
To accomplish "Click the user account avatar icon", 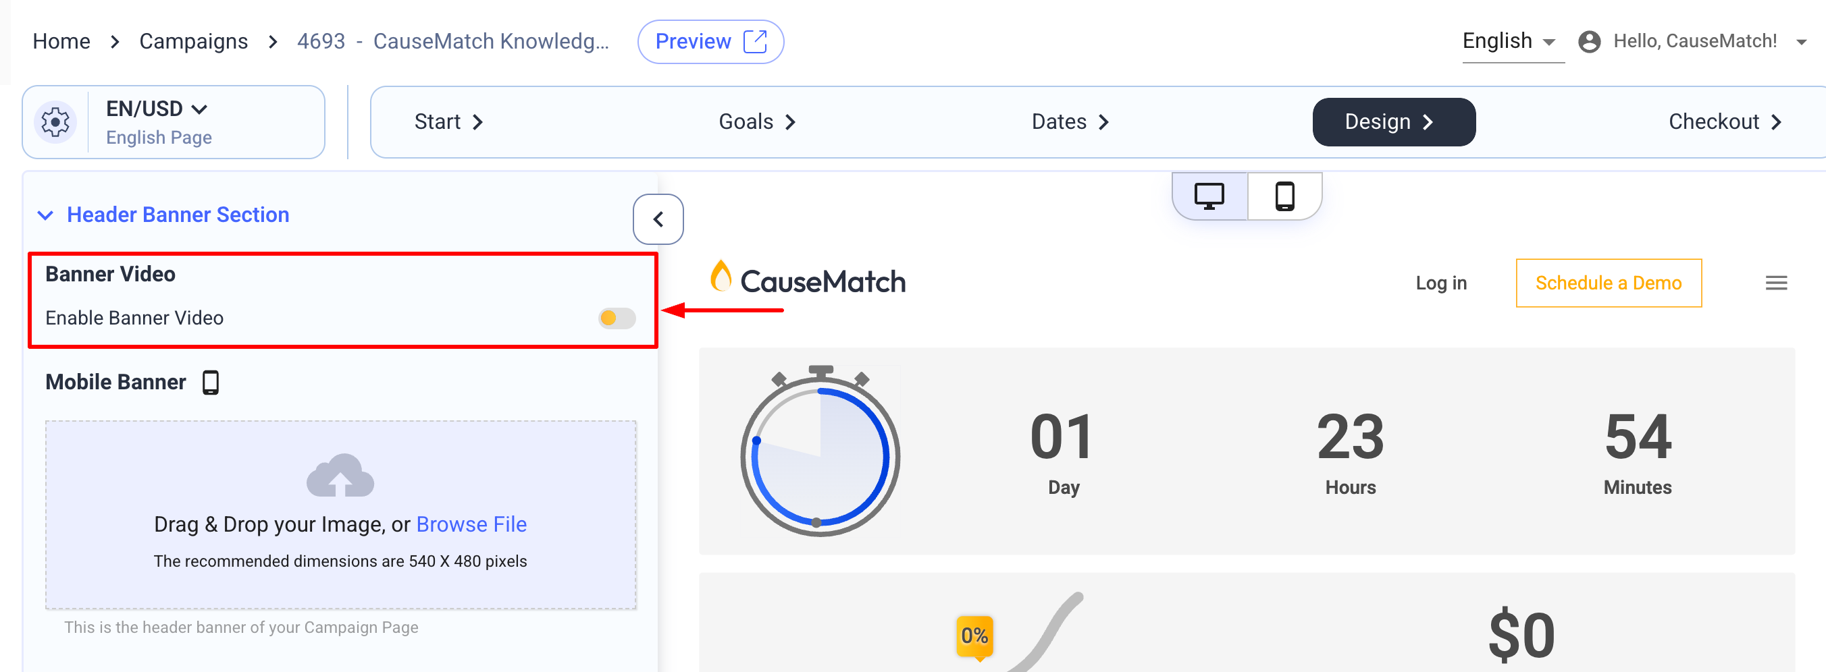I will (x=1588, y=42).
